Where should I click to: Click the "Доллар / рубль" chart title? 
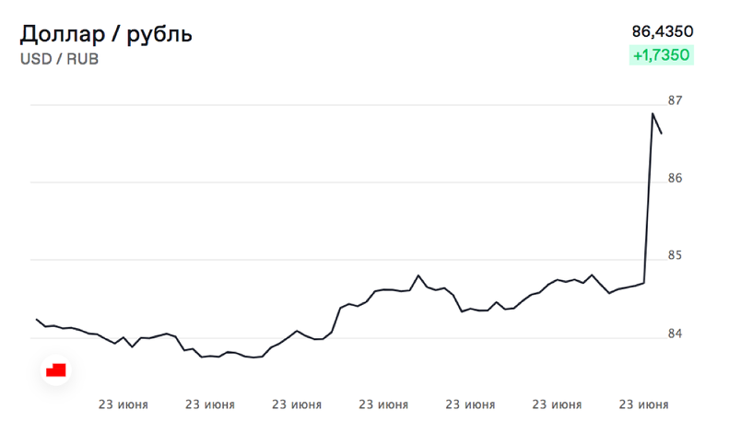coord(106,35)
